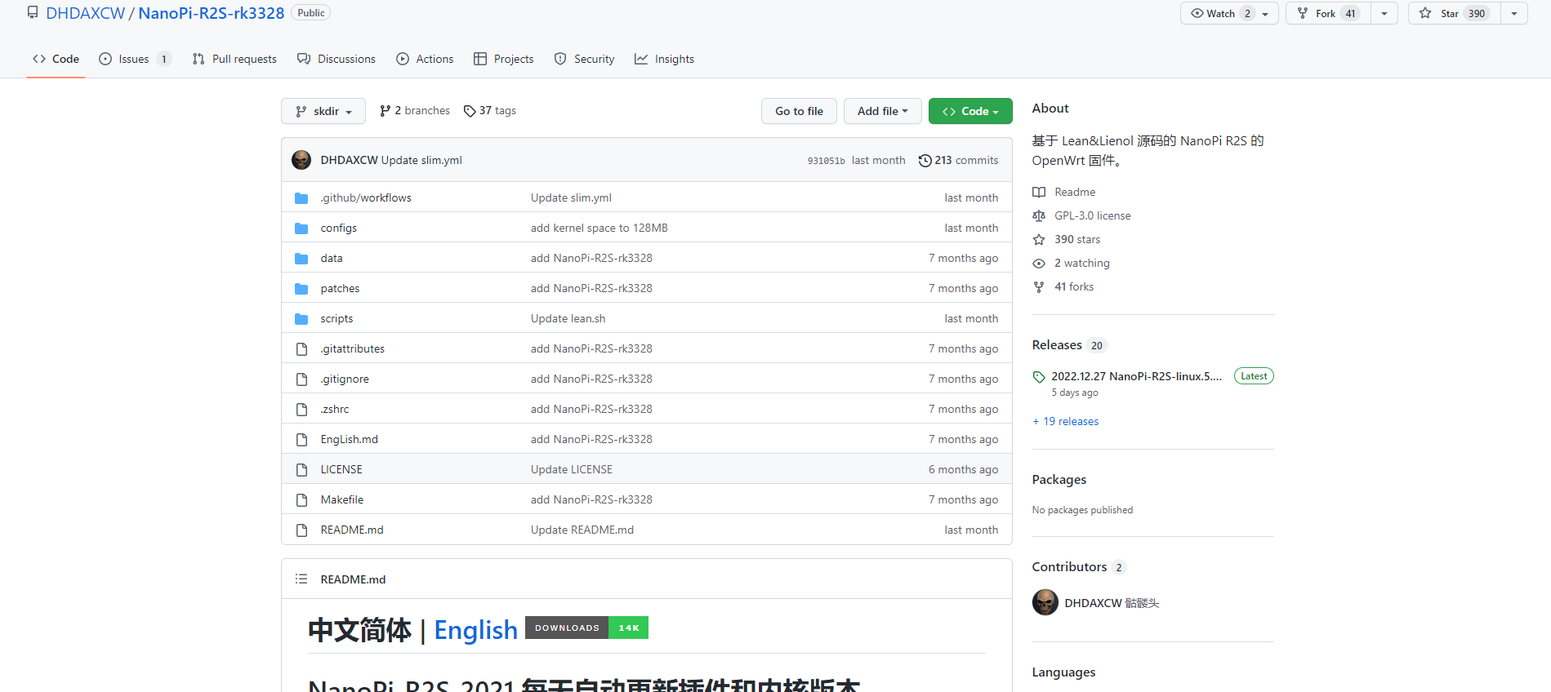1551x692 pixels.
Task: Open the Pull requests tab
Action: 234,59
